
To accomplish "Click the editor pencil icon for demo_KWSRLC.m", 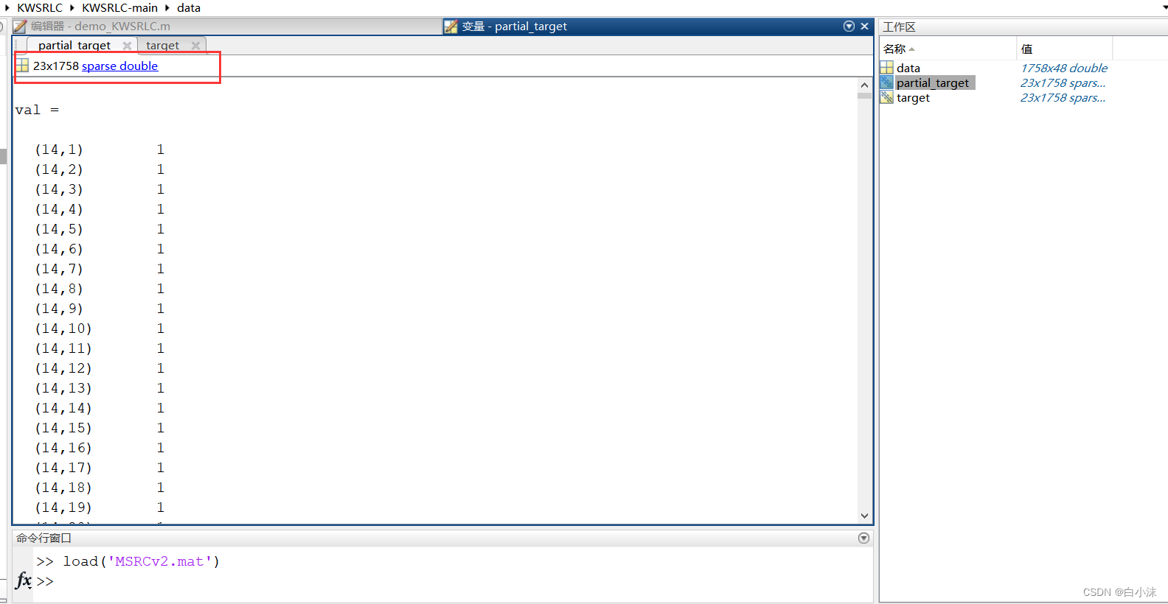I will click(x=20, y=27).
